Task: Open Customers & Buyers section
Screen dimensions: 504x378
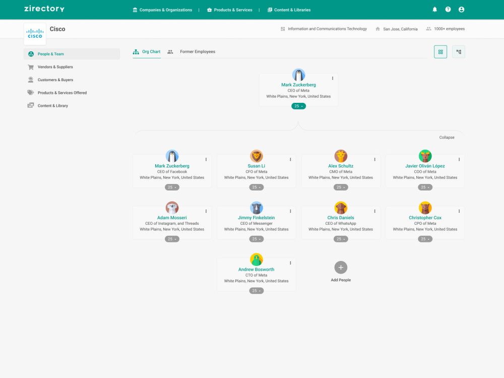Action: coord(55,80)
